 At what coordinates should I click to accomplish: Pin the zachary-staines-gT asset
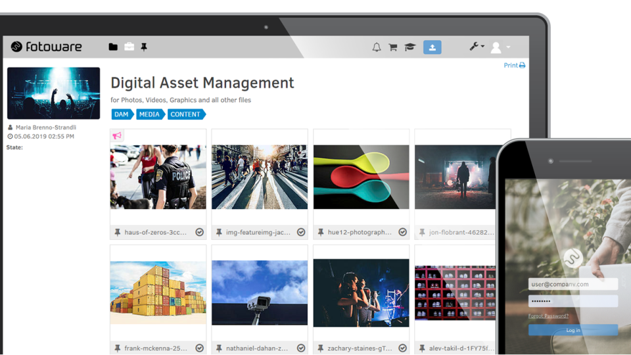pyautogui.click(x=321, y=348)
